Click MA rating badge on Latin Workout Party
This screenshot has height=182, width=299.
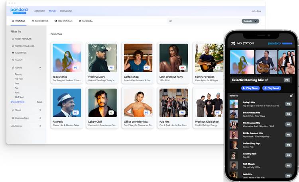tap(182, 68)
